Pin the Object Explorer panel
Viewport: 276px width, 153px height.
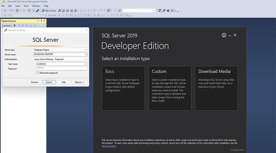point(41,21)
